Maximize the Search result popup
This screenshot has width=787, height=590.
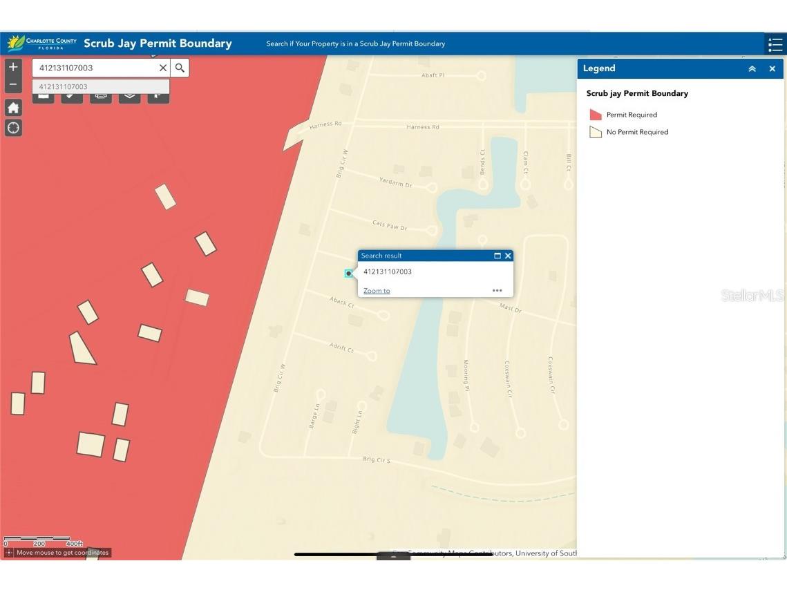497,256
